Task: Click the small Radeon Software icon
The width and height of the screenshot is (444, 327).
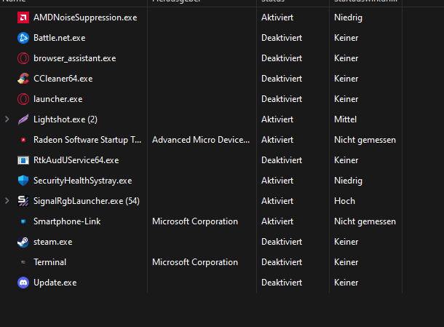Action: 23,140
